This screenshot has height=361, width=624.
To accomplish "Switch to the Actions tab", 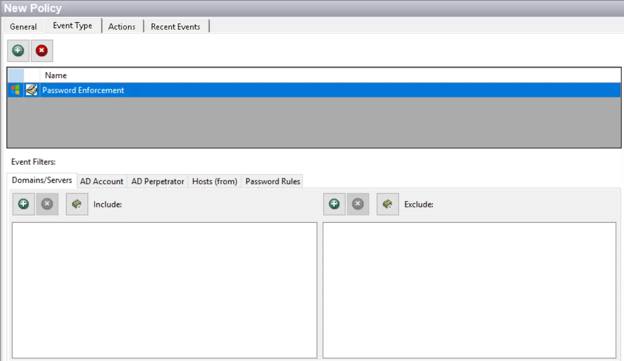I will point(122,26).
